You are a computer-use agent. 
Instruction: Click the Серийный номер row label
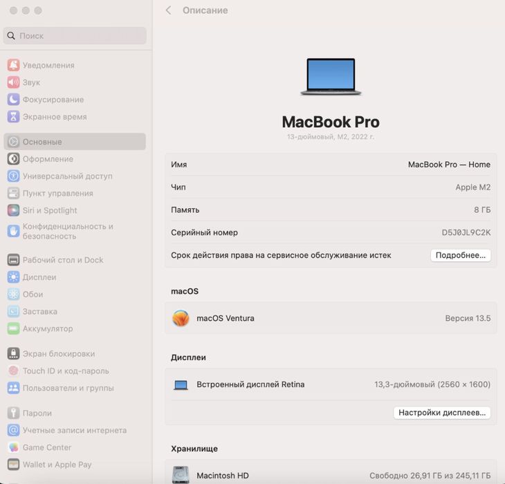point(204,232)
